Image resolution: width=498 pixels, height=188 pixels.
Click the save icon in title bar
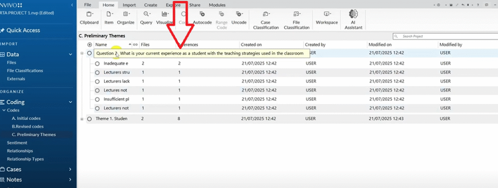pos(451,5)
